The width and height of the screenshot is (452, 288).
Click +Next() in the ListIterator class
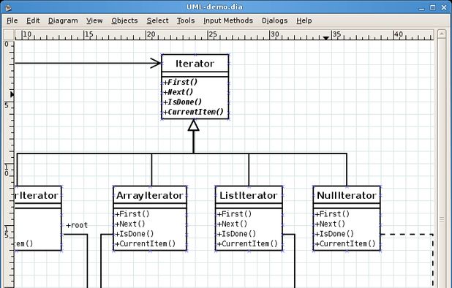pos(233,224)
